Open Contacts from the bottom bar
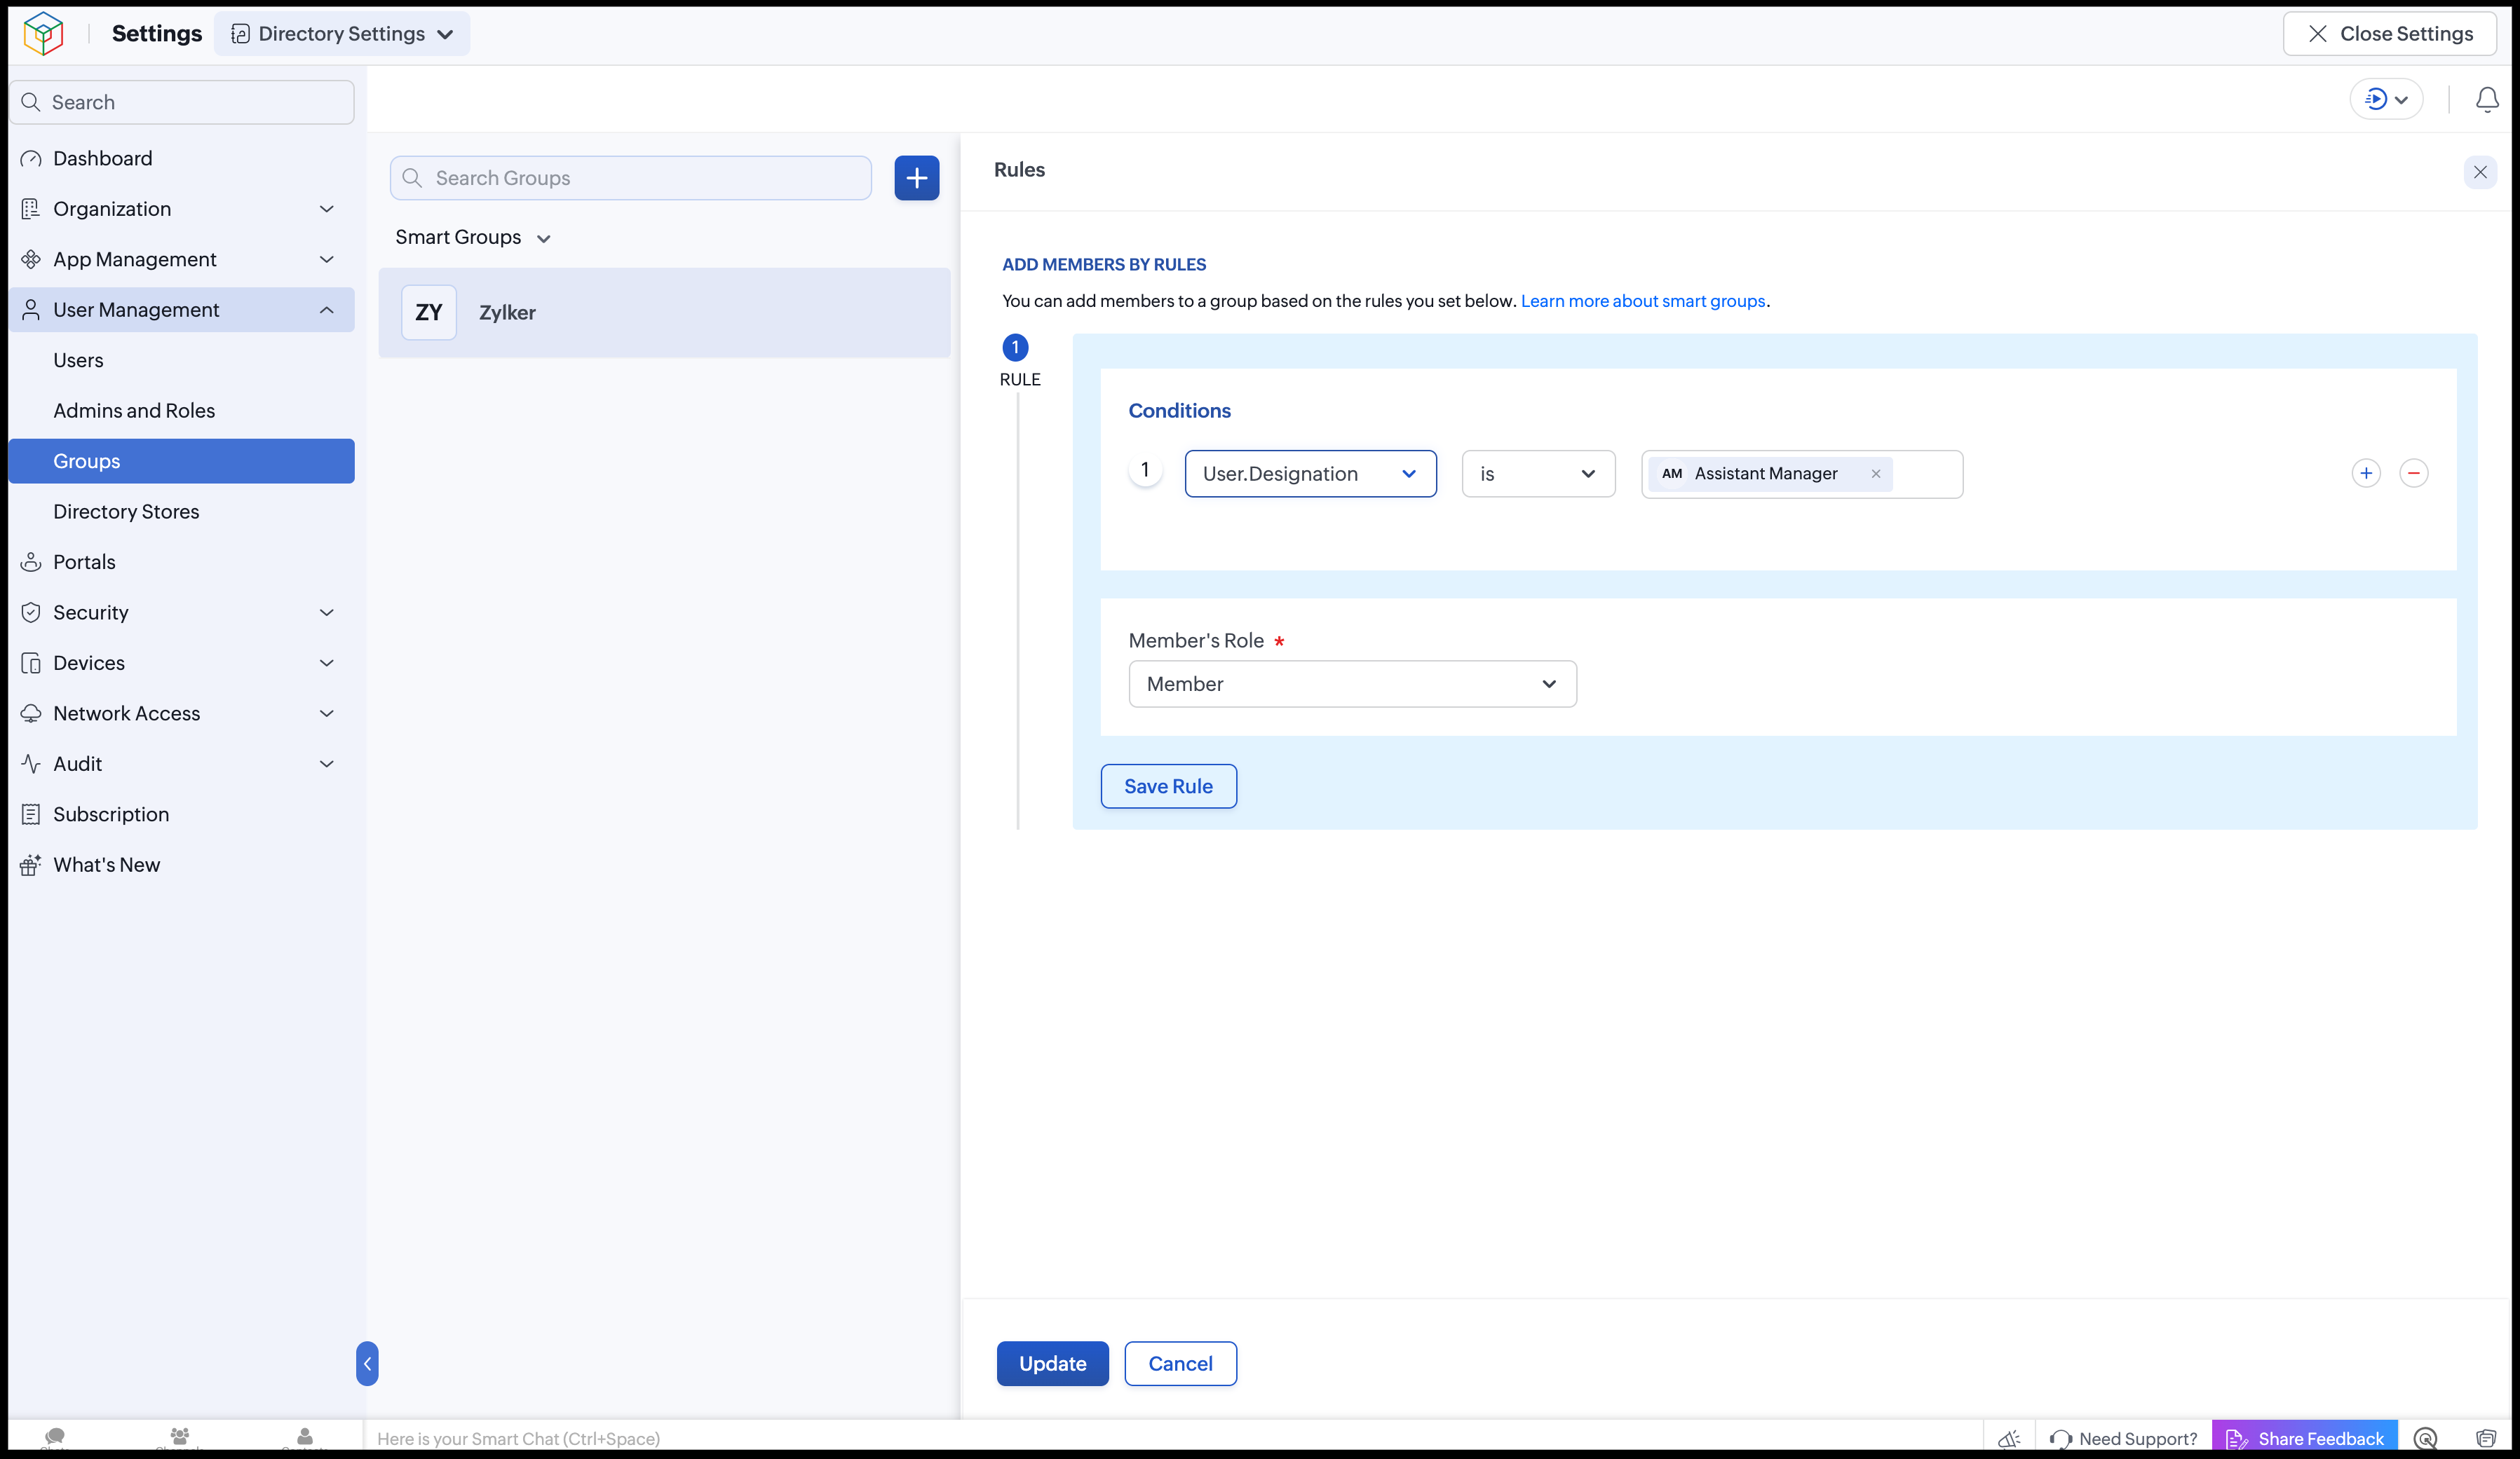The width and height of the screenshot is (2520, 1459). [x=305, y=1437]
